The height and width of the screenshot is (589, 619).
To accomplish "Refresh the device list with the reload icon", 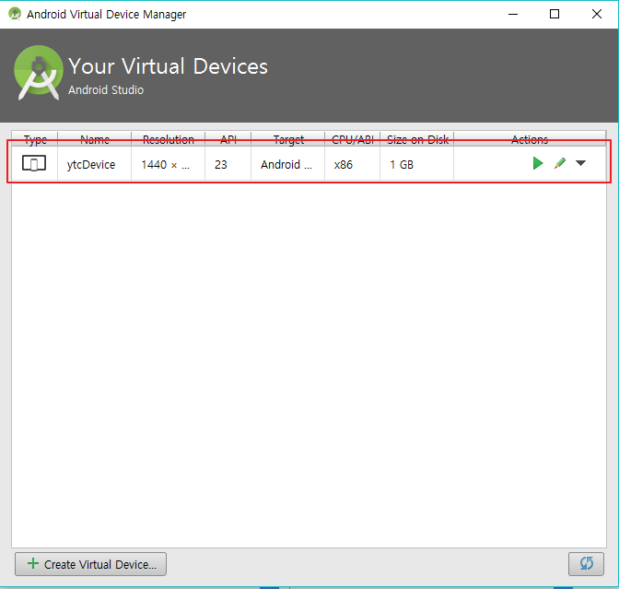I will coord(586,564).
